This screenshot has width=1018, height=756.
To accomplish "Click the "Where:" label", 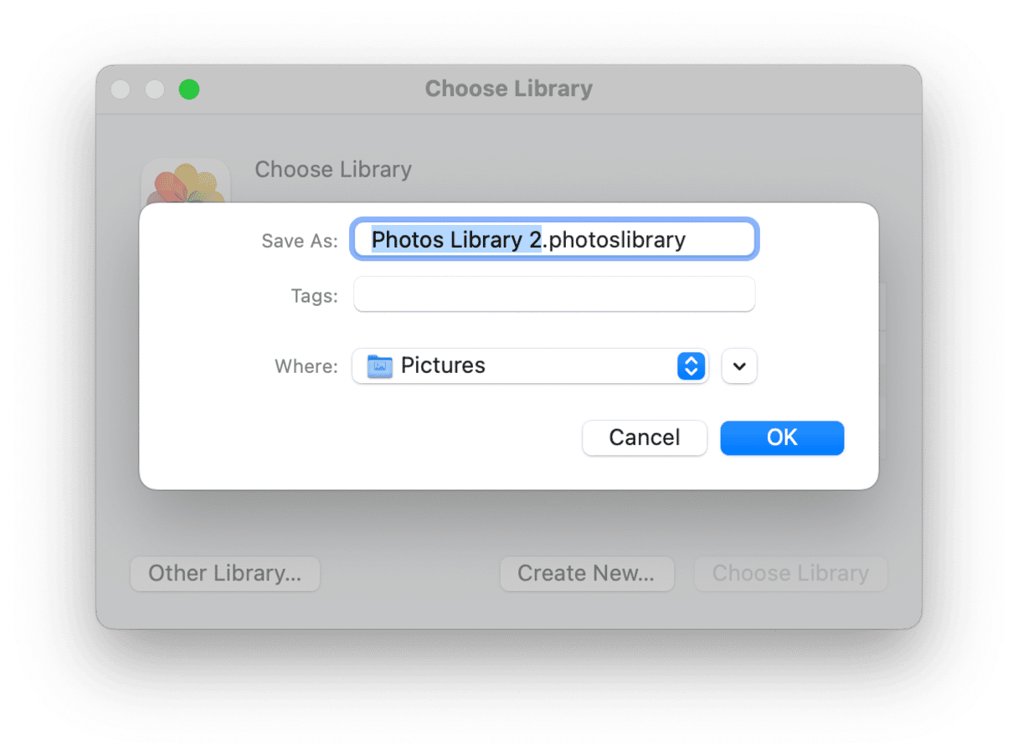I will click(x=306, y=366).
